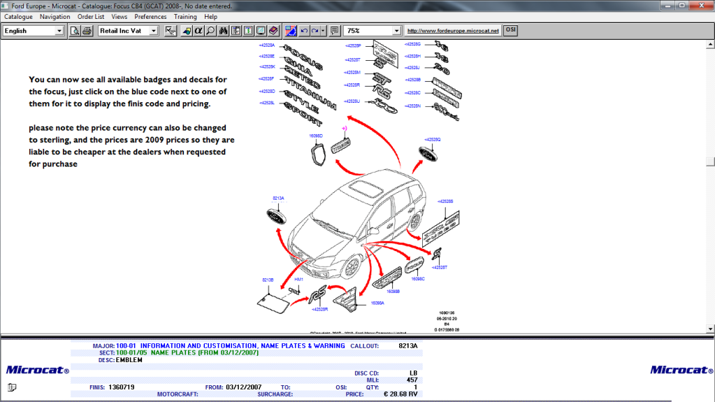Open the Training menu

coord(185,17)
